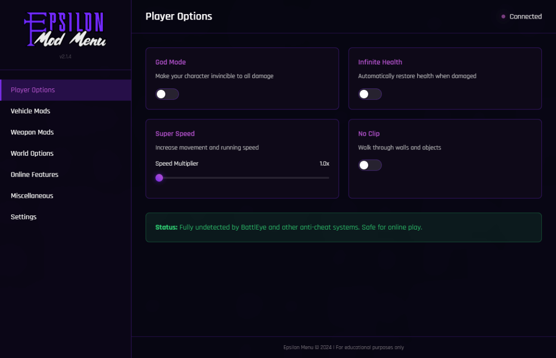The width and height of the screenshot is (556, 358).
Task: Switch to Online Features
Action: click(66, 174)
